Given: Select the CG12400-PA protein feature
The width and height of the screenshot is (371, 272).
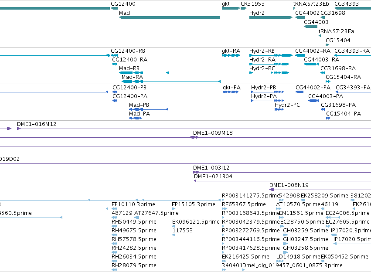Looking at the screenshot, I should pyautogui.click(x=115, y=101).
